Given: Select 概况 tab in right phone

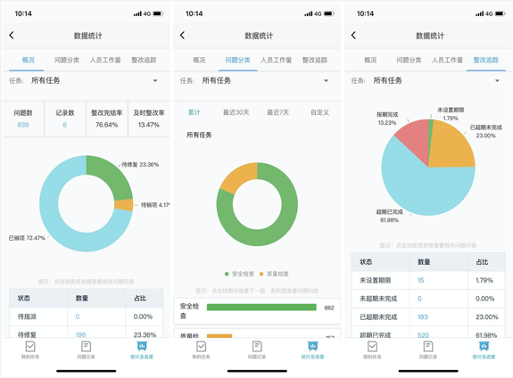Looking at the screenshot, I should tap(370, 60).
